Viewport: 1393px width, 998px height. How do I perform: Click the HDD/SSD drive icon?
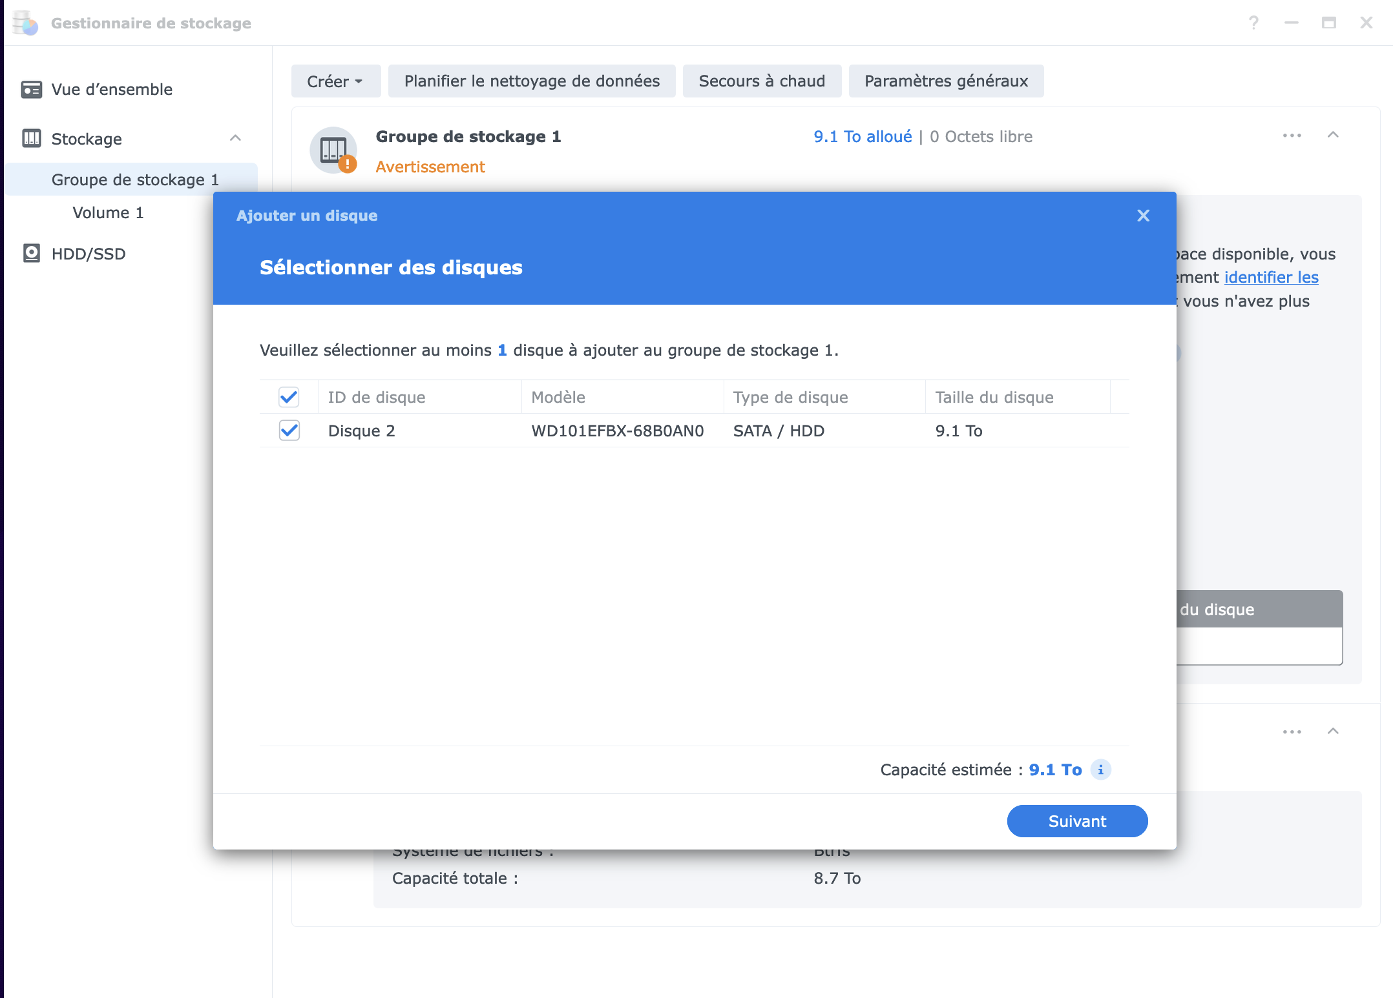31,253
